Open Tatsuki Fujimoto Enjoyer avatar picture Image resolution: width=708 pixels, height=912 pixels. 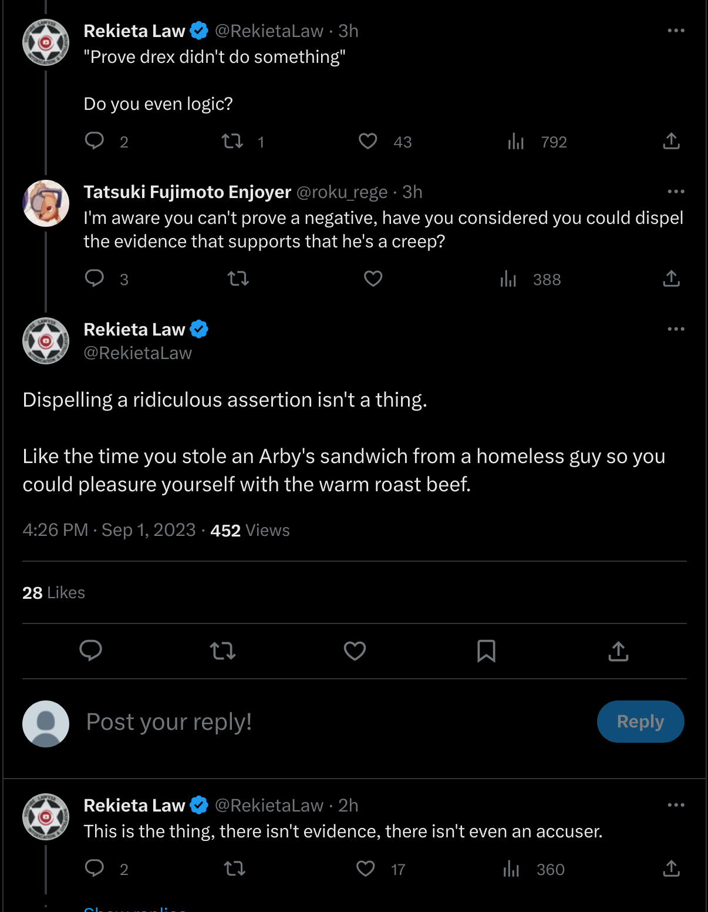46,203
